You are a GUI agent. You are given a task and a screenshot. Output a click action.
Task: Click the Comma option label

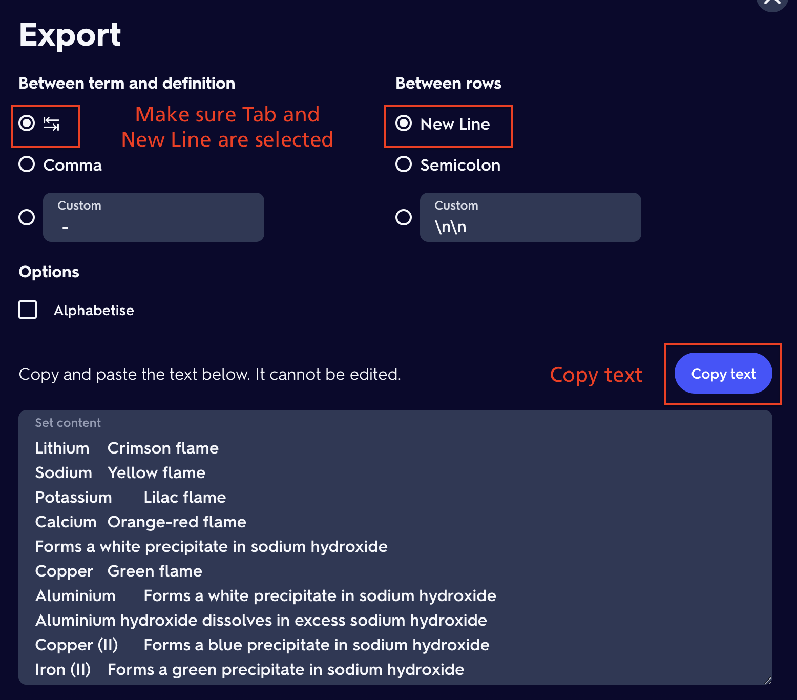(73, 165)
